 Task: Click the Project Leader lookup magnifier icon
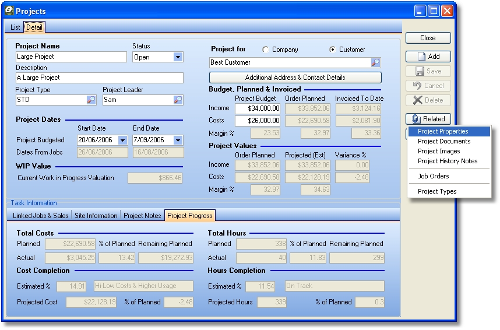[x=178, y=100]
